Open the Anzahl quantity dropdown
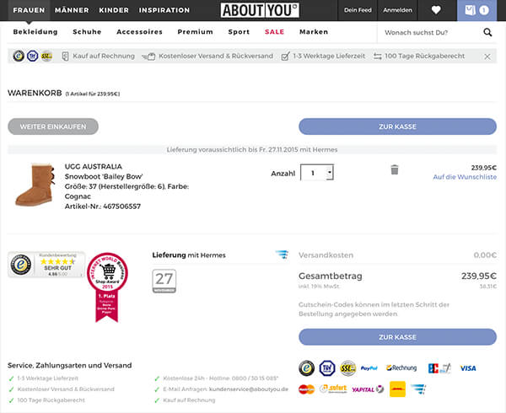 (317, 173)
